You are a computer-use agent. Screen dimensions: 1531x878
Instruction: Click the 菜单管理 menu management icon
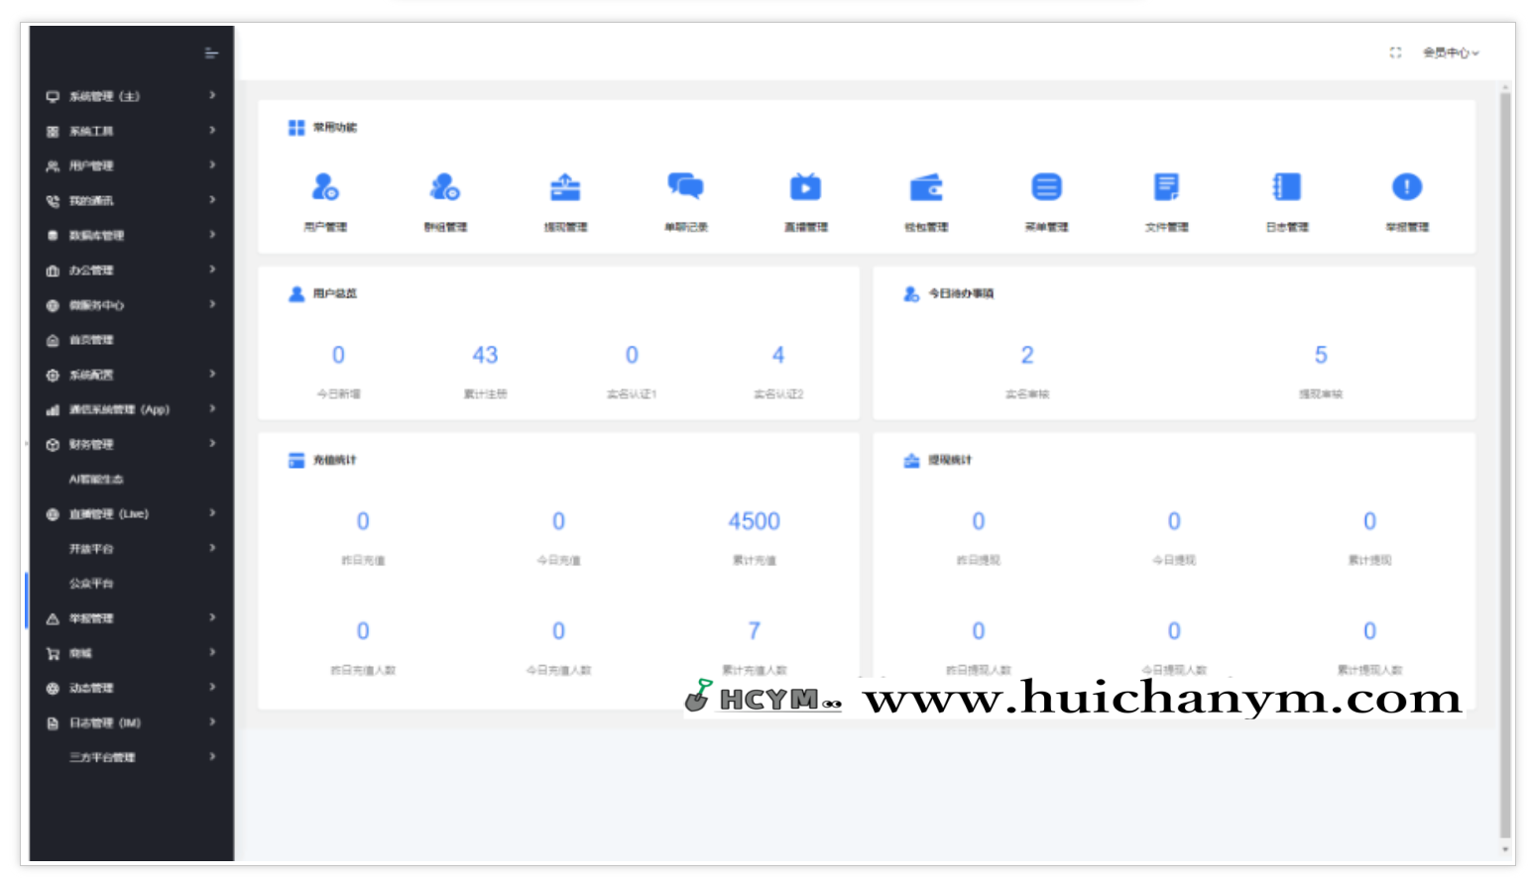(x=1046, y=187)
